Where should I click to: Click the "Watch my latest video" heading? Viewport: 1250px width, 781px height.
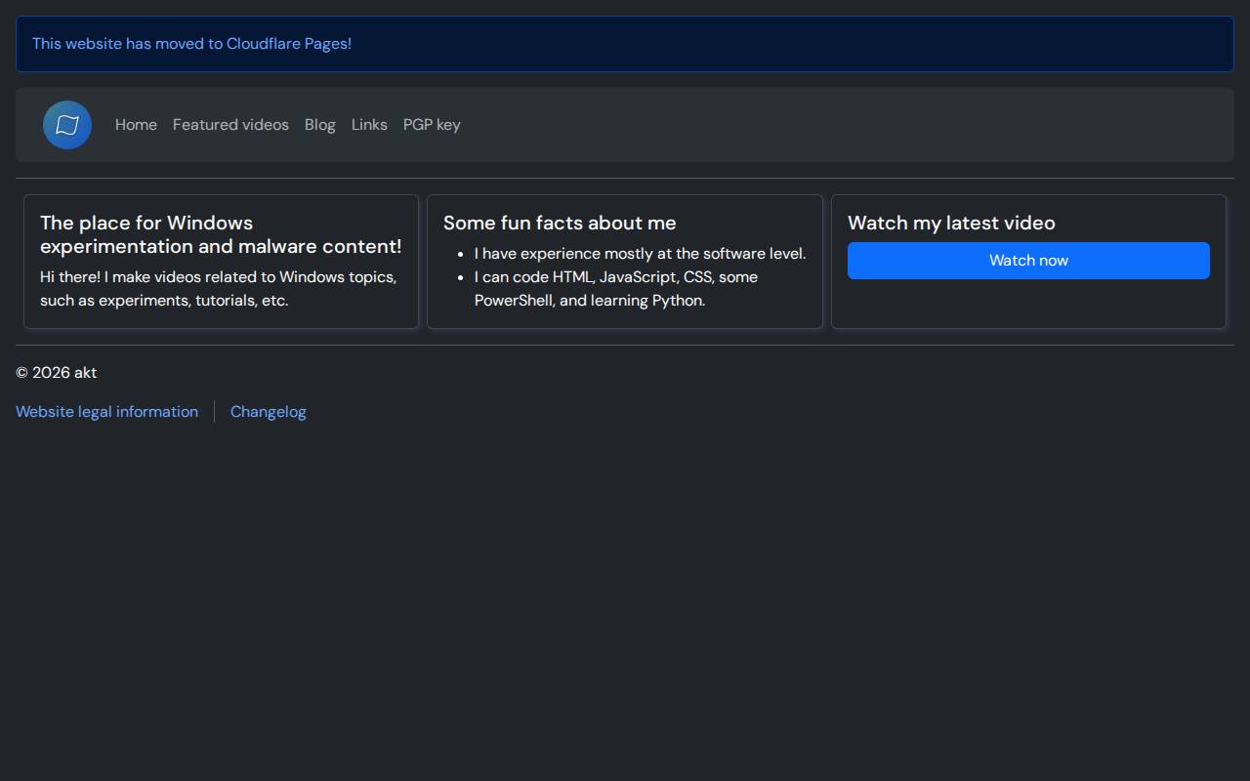951,223
